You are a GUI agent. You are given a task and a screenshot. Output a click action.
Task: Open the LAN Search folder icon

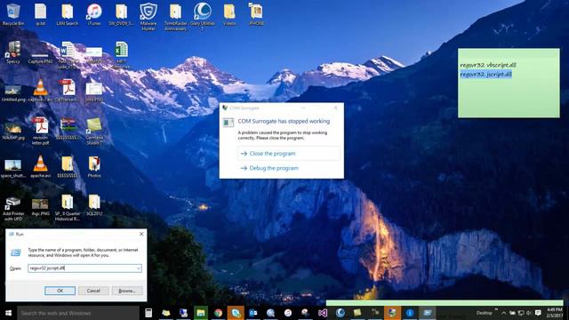[x=68, y=14]
